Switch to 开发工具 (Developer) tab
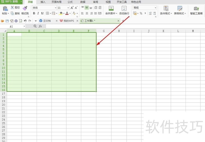The width and height of the screenshot is (205, 142). click(x=121, y=2)
